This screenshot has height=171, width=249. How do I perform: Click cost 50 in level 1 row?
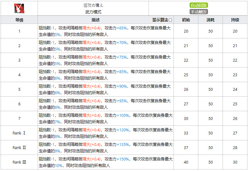coord(210,31)
